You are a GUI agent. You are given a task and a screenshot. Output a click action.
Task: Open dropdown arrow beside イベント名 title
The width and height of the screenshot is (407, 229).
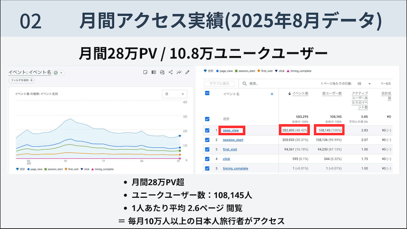pos(61,73)
